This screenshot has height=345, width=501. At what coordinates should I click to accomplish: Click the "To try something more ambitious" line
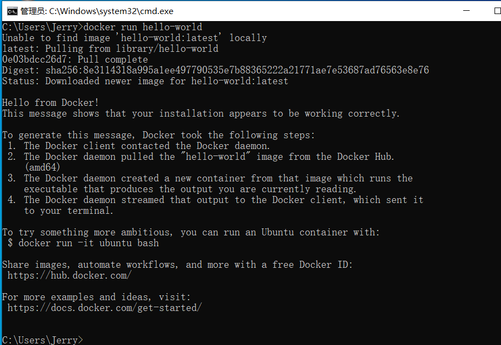(191, 232)
